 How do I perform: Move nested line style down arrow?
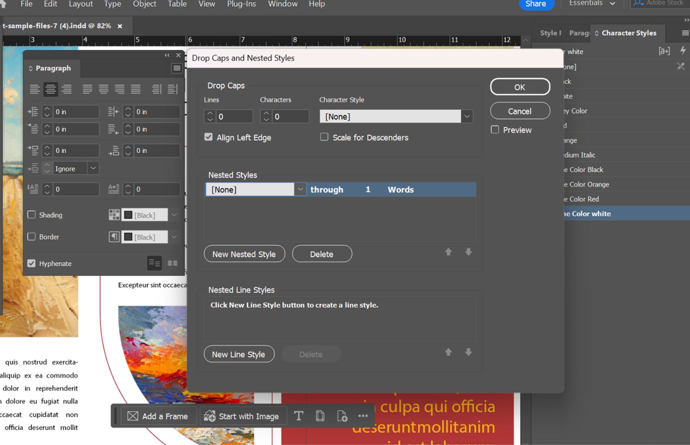click(468, 352)
